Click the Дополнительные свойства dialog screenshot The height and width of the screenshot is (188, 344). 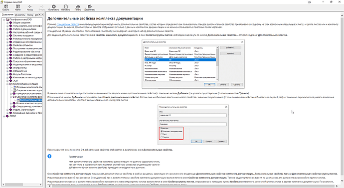[x=193, y=64]
